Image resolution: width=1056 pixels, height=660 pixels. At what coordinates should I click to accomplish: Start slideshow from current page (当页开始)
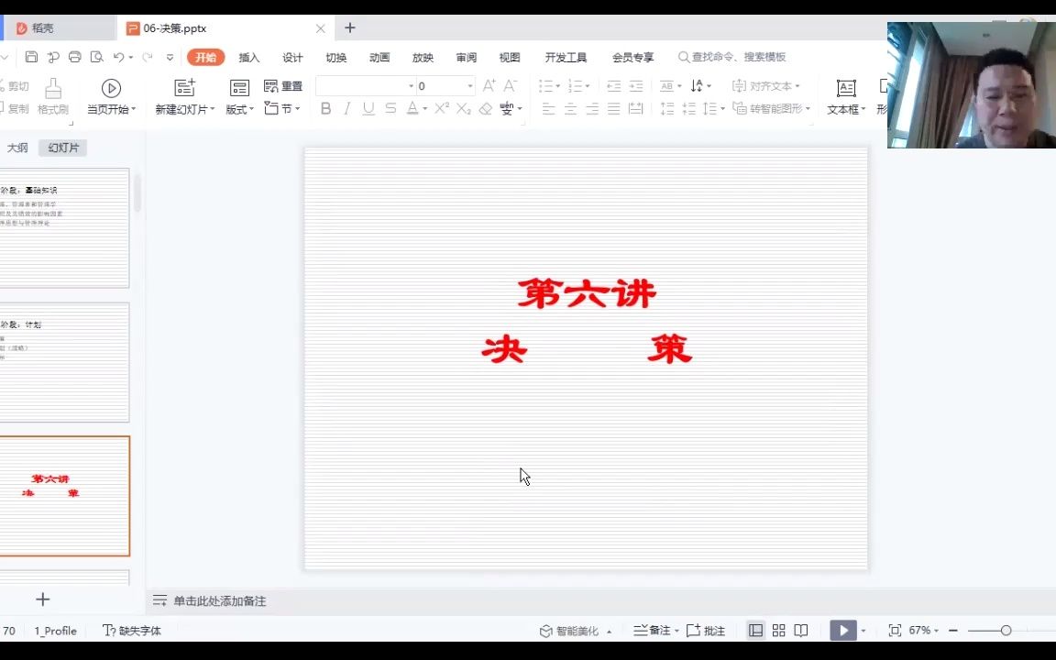[110, 95]
